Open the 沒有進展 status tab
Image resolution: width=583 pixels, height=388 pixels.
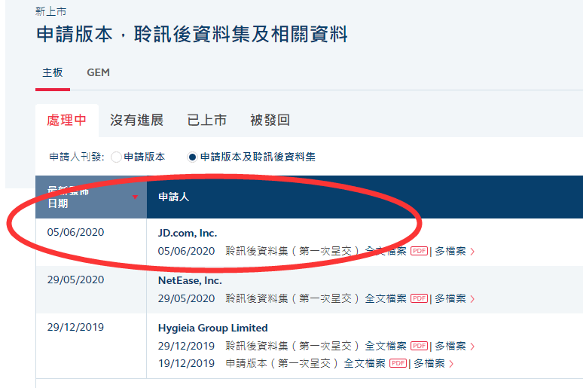pos(136,120)
